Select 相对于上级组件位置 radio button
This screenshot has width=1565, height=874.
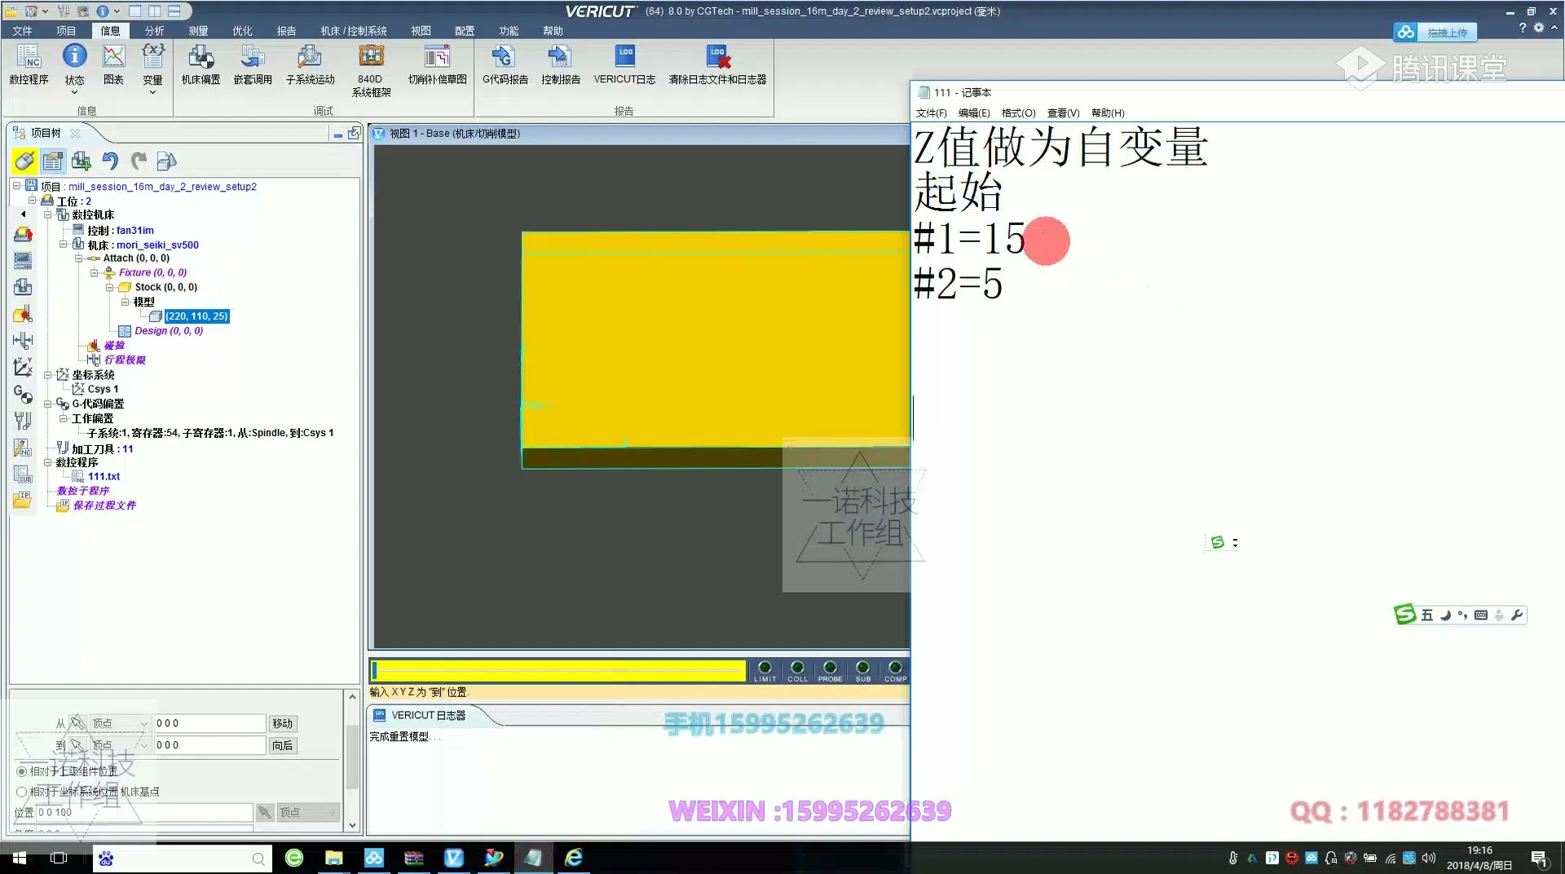[20, 772]
